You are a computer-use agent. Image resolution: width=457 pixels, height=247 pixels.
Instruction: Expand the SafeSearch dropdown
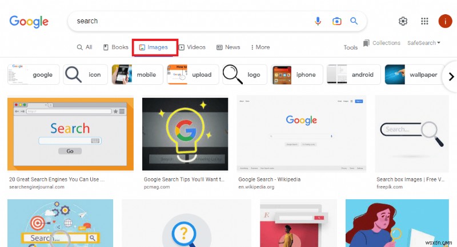tap(423, 43)
